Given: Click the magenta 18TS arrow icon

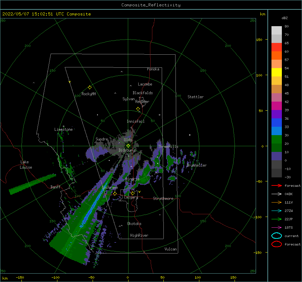Looking at the screenshot, I should [x=276, y=228].
